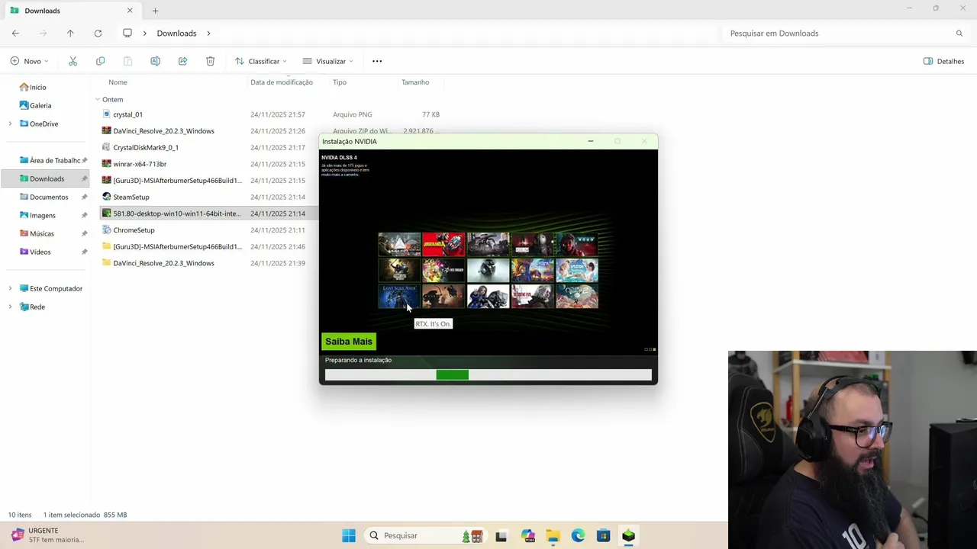Expand the Rede tree node
This screenshot has width=977, height=549.
pos(10,307)
